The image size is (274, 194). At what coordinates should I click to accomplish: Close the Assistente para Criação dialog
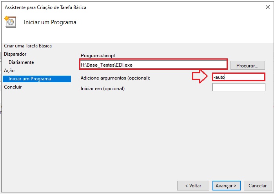tap(268, 7)
